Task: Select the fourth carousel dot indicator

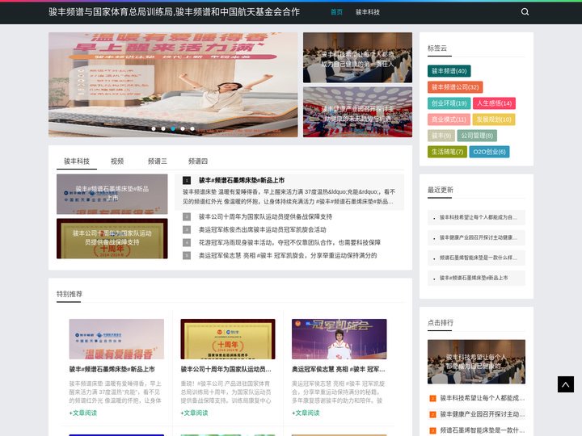Action: pos(183,128)
